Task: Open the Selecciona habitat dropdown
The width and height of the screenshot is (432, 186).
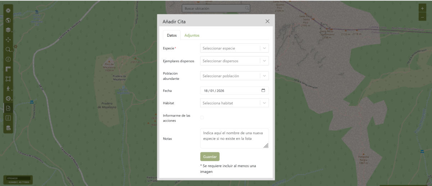Action: (x=234, y=103)
